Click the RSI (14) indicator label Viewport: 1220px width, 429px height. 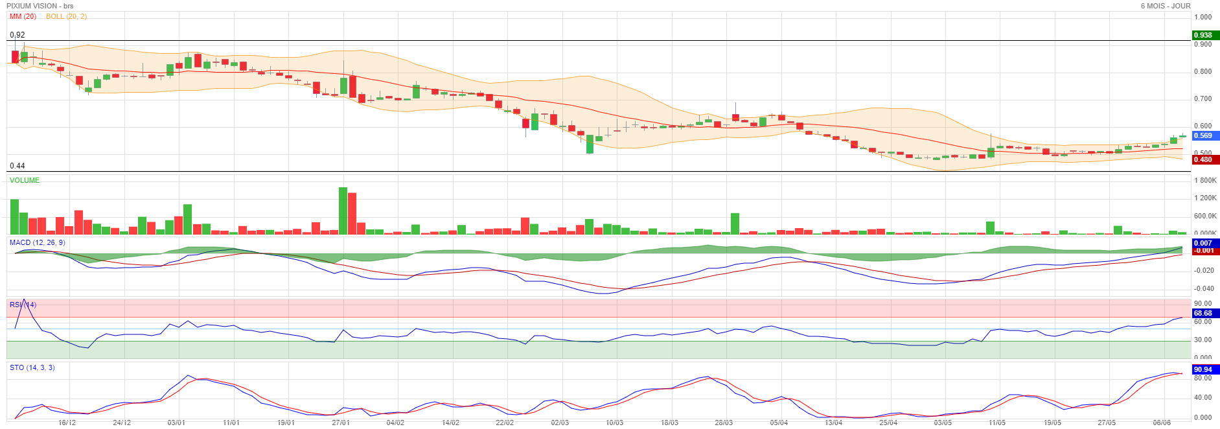23,305
